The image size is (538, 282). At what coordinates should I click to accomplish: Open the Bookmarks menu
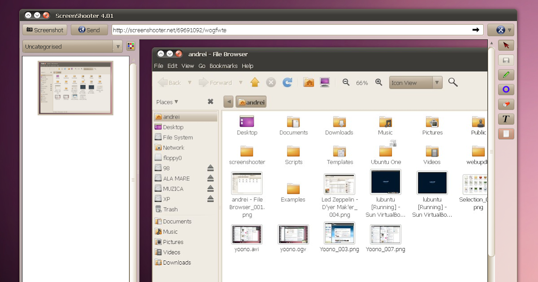click(x=224, y=66)
